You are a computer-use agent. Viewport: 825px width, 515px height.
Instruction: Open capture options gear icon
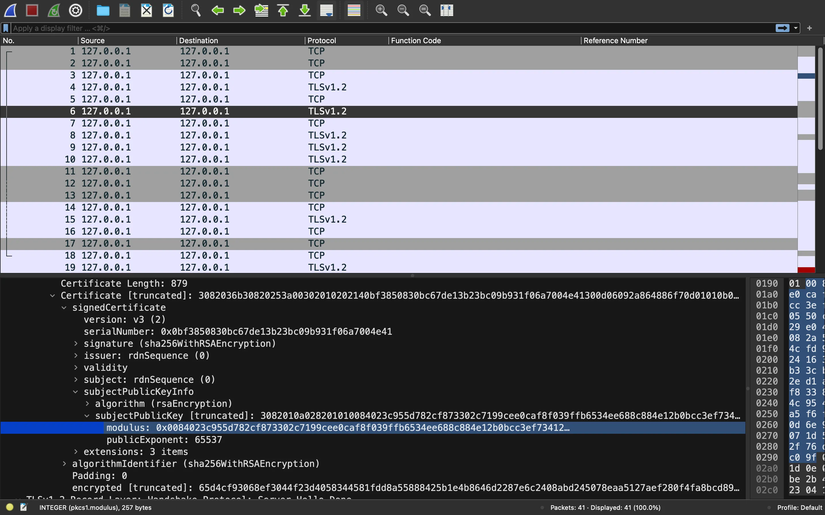[x=76, y=10]
